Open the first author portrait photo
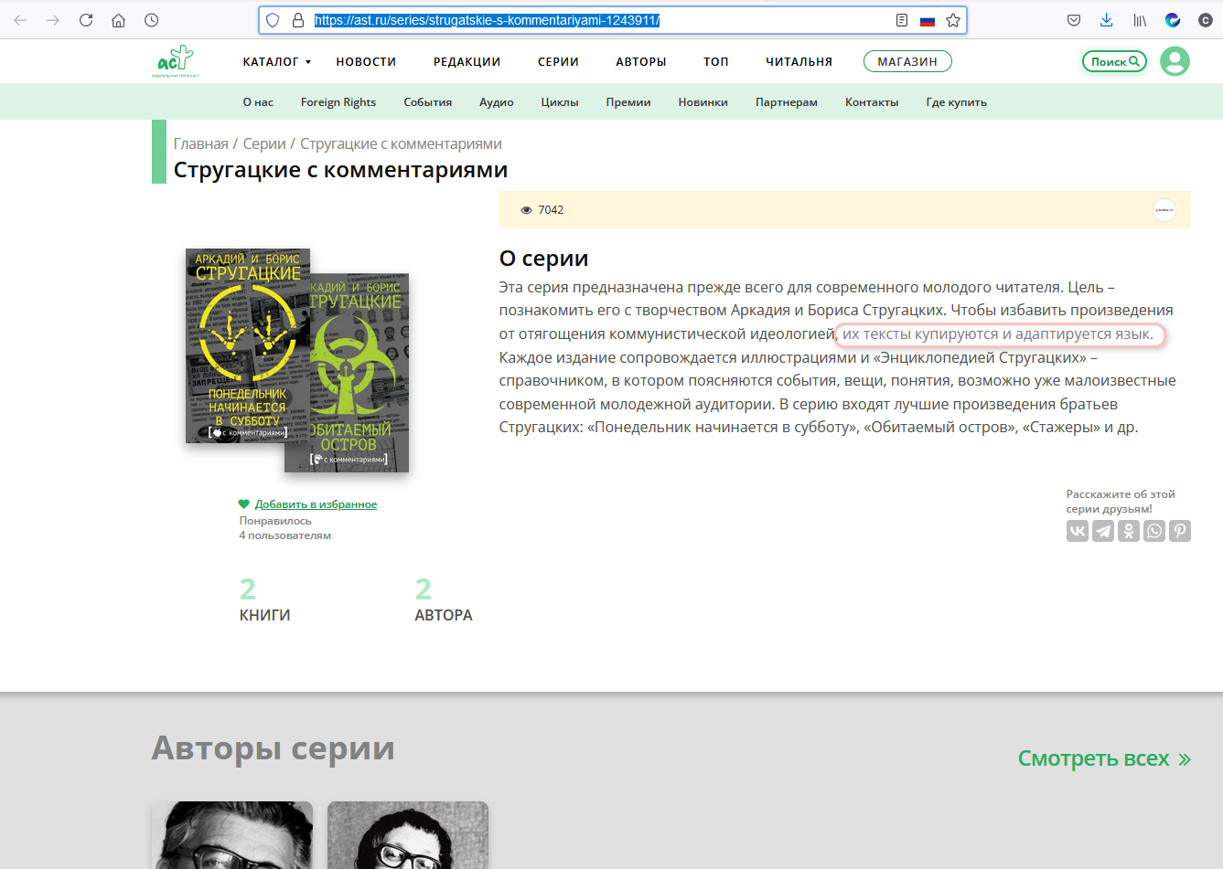Screen dimensions: 1223x869 pos(232,835)
